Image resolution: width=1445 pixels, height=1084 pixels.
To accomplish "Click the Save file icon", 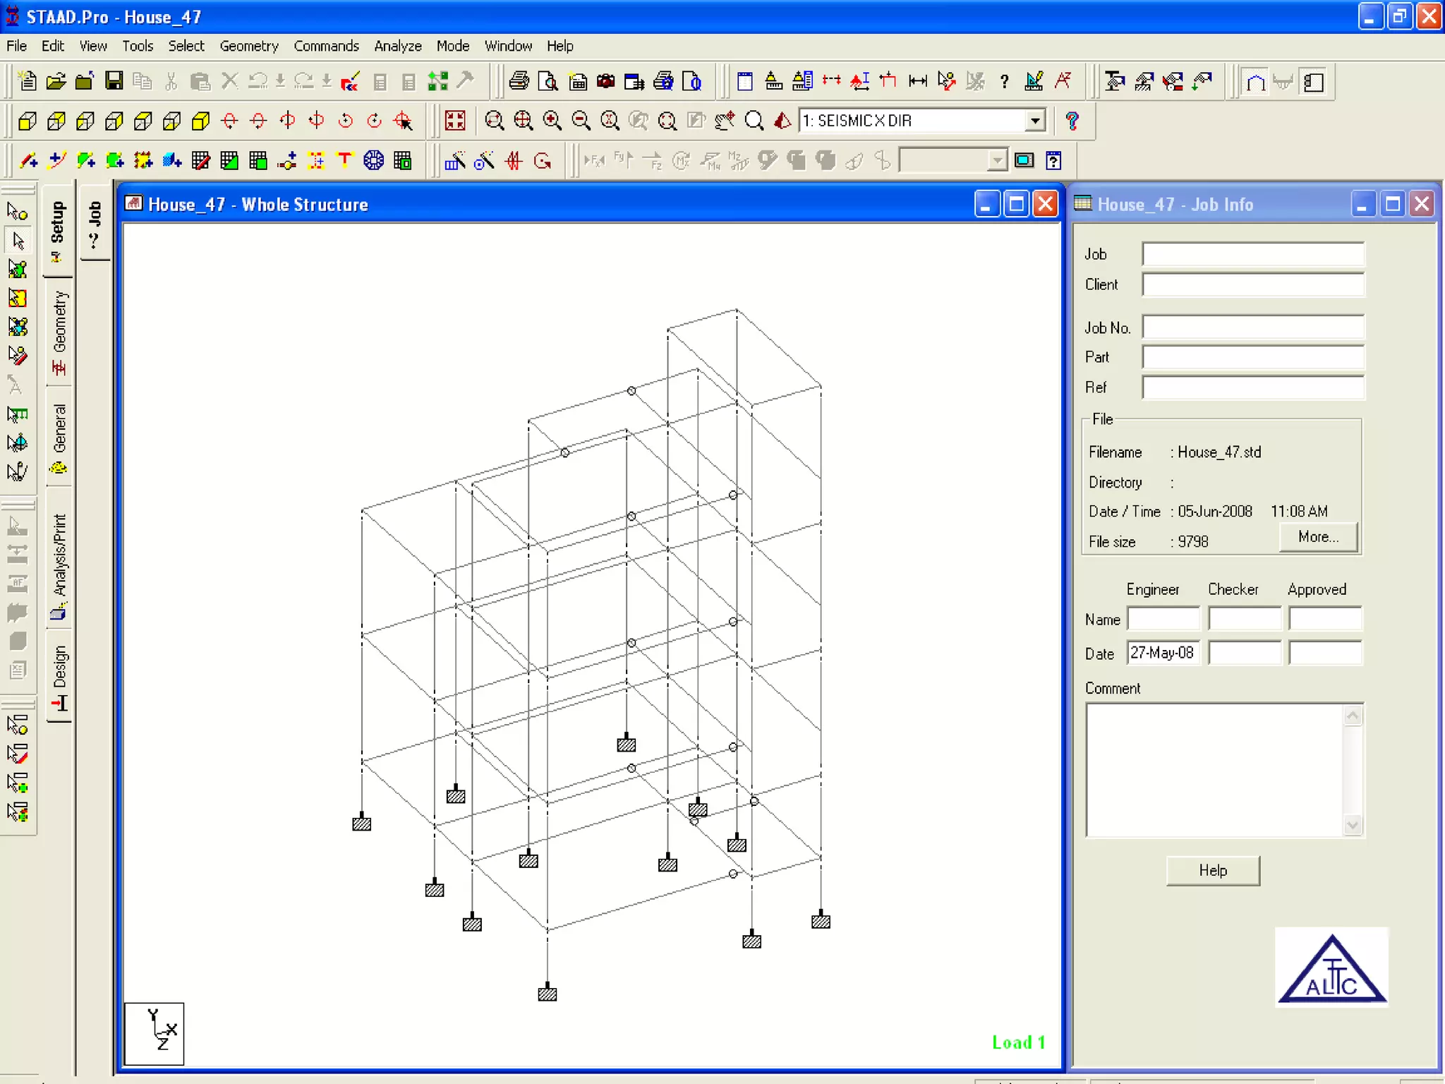I will tap(114, 81).
